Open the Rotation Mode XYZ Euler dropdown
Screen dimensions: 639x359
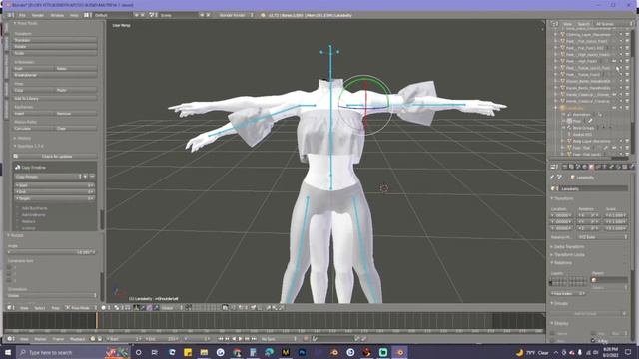click(x=602, y=237)
